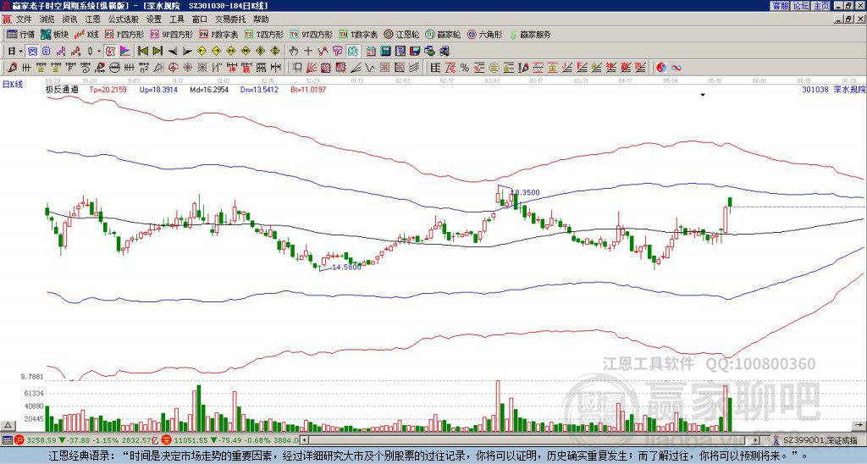The height and width of the screenshot is (464, 867).
Task: Open the 六角形 hexagon tool
Action: click(484, 34)
